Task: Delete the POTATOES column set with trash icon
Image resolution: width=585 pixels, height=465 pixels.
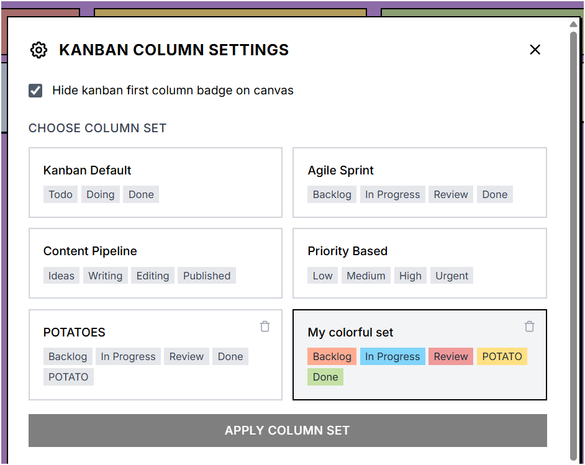Action: coord(265,326)
